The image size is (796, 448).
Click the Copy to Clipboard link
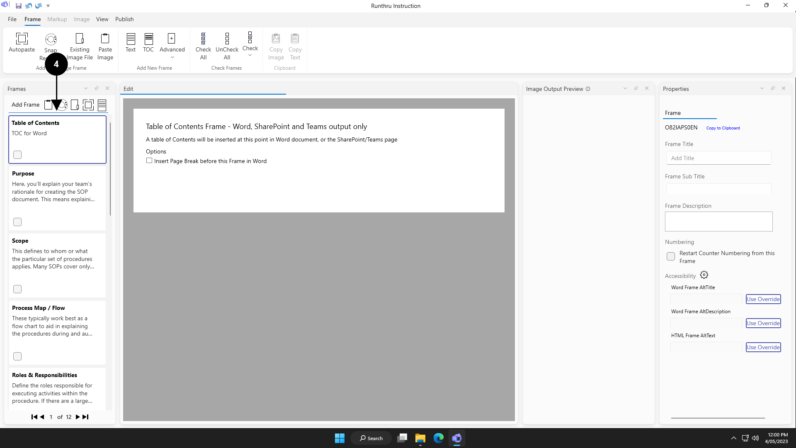723,128
